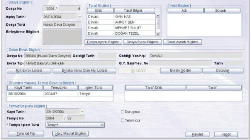251x140 pixels.
Task: Expand the Temyiz İşlem Türü dropdown
Action: point(102,125)
